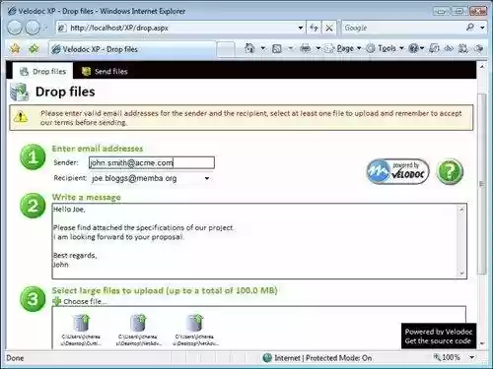Viewport: 493px width, 369px height.
Task: Click the Add to Favorites star icon
Action: (x=34, y=49)
